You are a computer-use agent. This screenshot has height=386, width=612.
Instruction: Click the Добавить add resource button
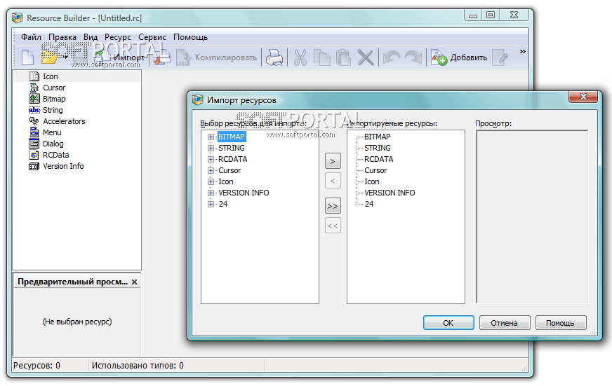coord(459,57)
